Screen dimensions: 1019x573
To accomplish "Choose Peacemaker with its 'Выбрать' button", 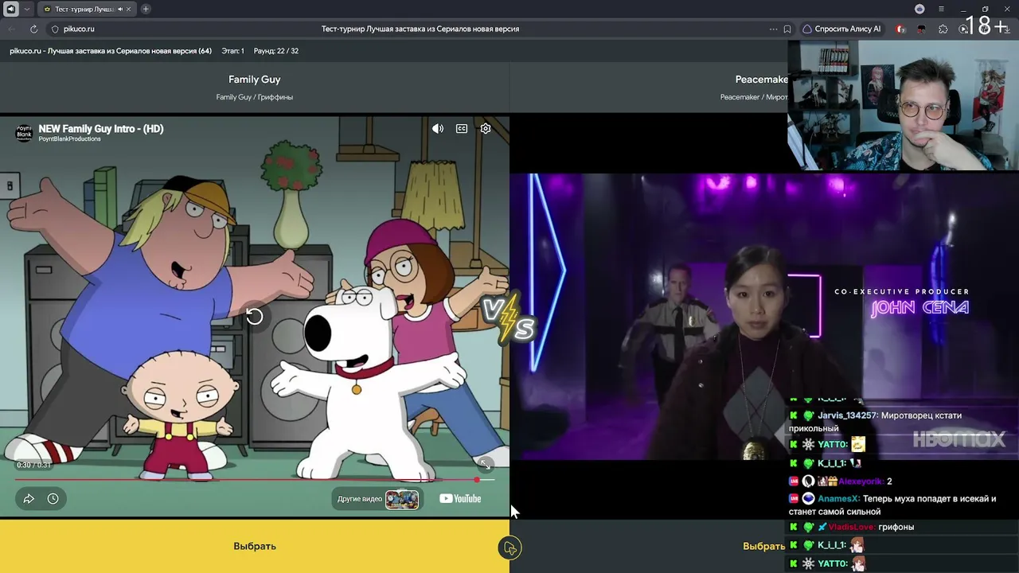I will pos(764,546).
